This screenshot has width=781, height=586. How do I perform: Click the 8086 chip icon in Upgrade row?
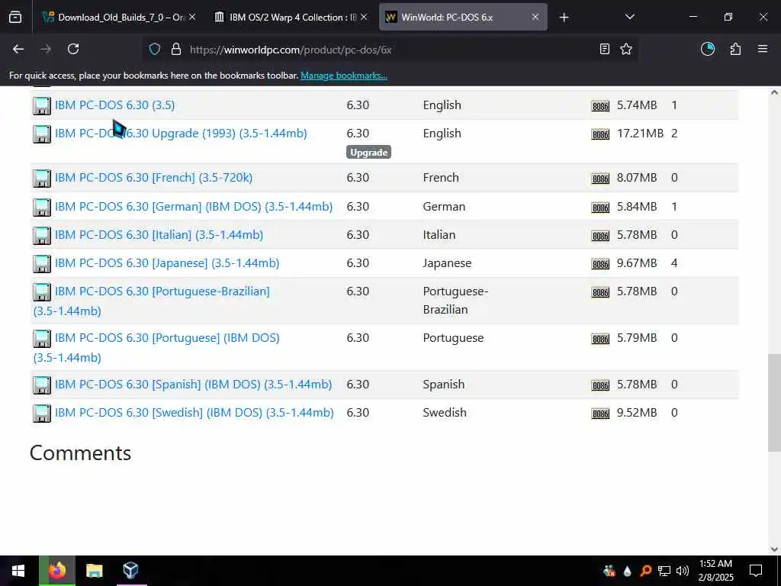pyautogui.click(x=600, y=134)
